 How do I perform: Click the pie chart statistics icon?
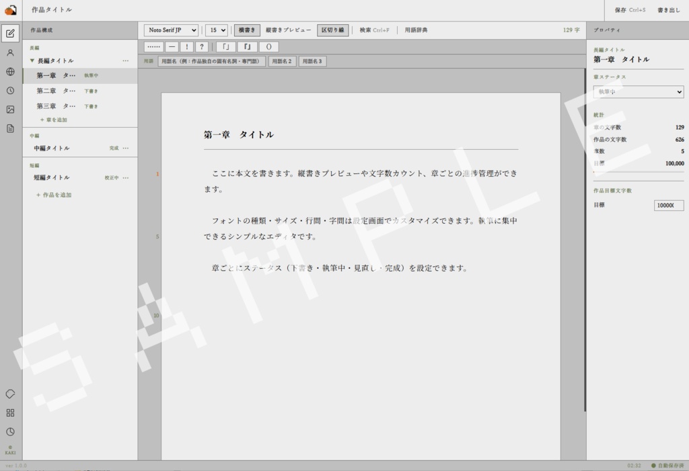point(10,431)
